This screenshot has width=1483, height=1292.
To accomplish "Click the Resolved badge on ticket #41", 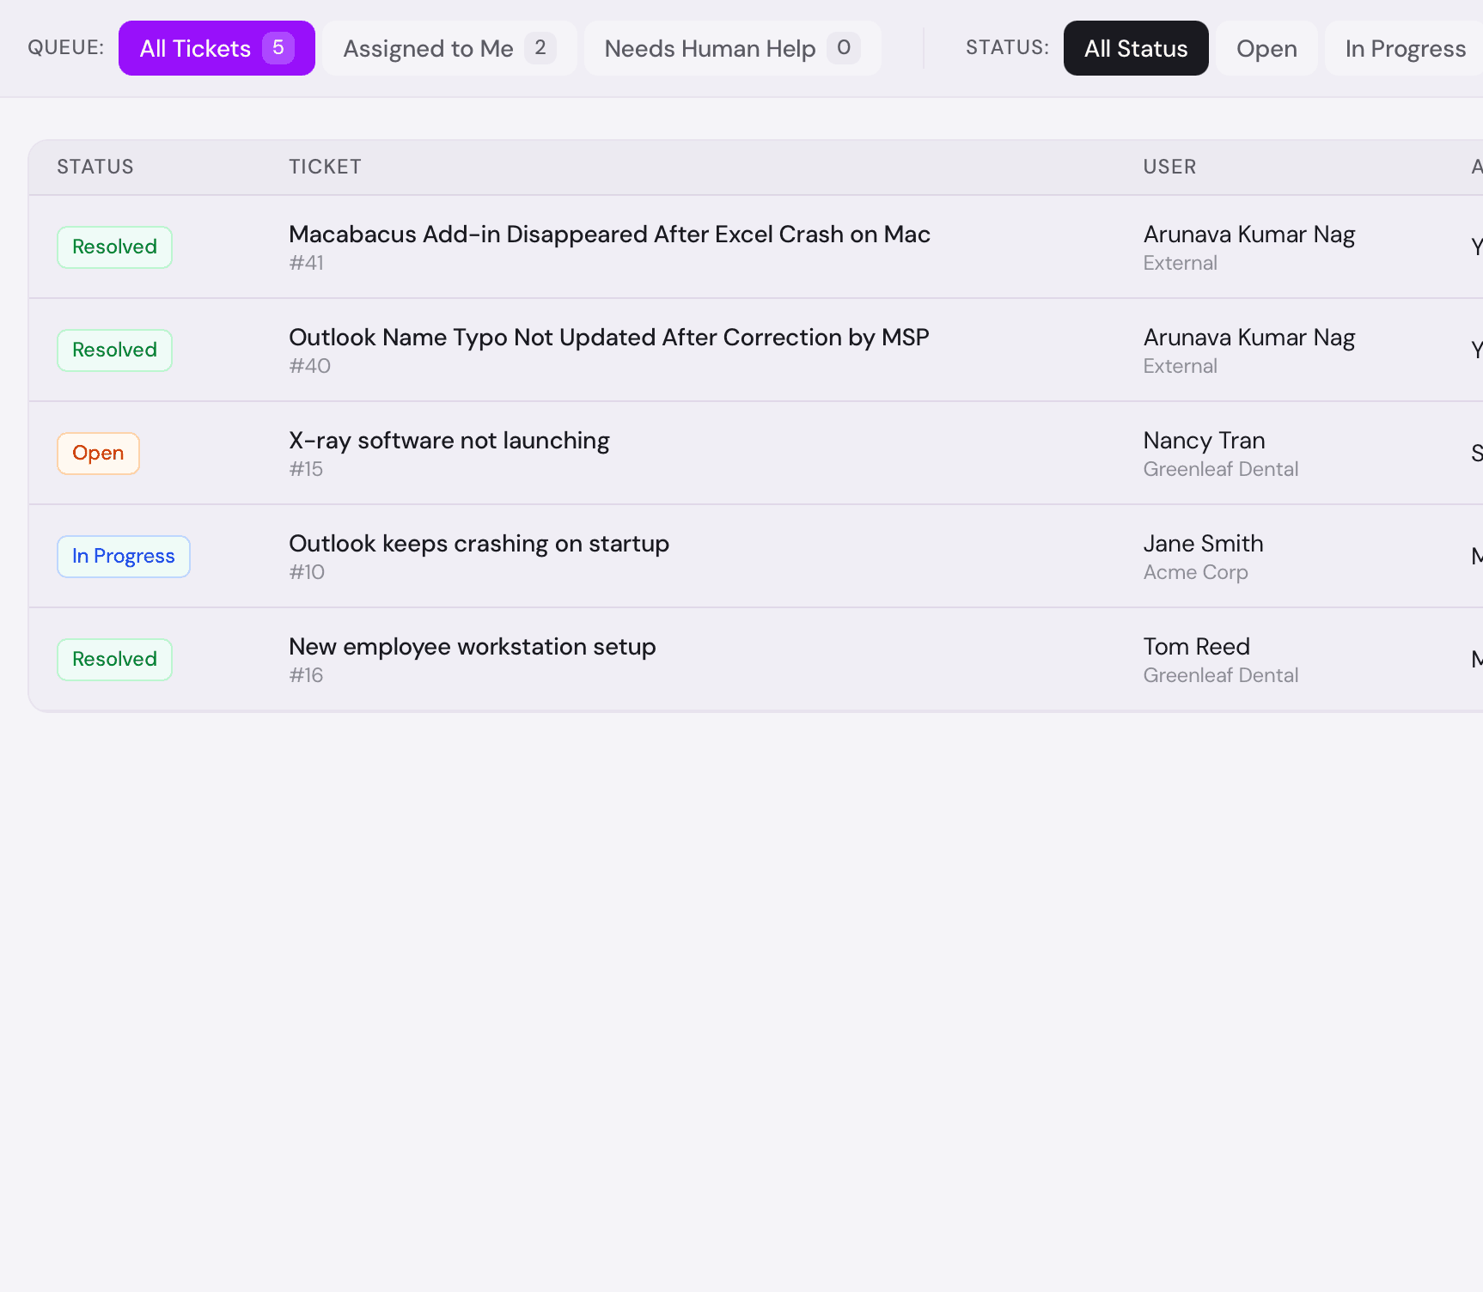I will click(114, 247).
